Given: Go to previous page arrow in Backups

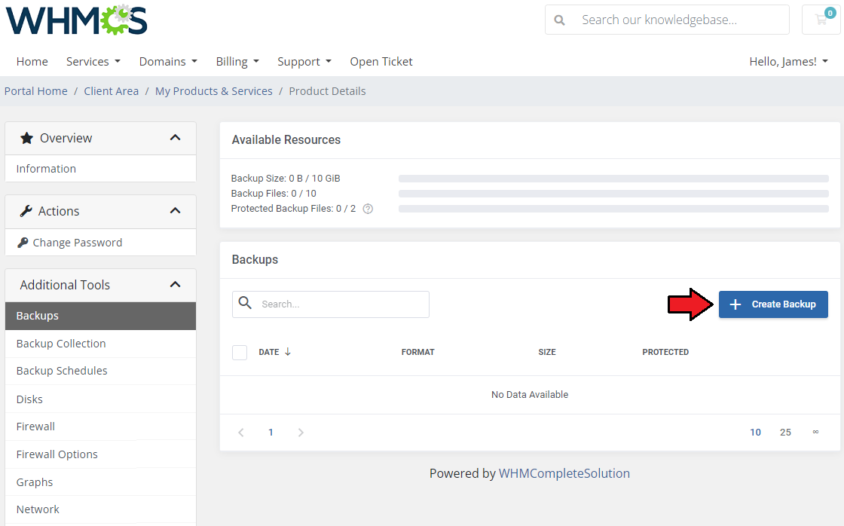Looking at the screenshot, I should [241, 433].
